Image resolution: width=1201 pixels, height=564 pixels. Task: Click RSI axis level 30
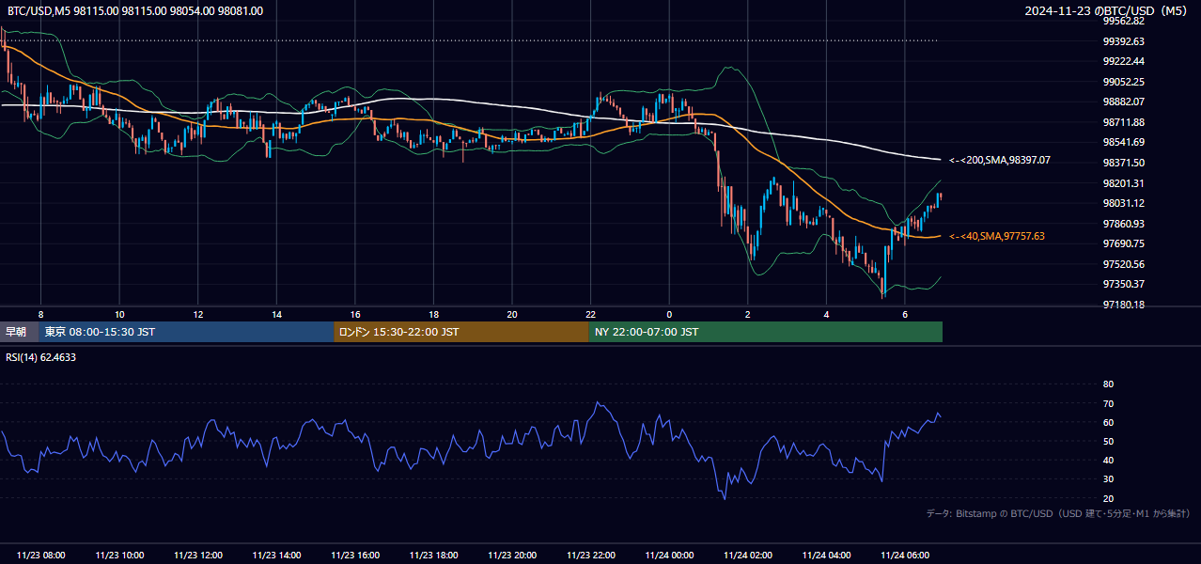[x=1108, y=479]
